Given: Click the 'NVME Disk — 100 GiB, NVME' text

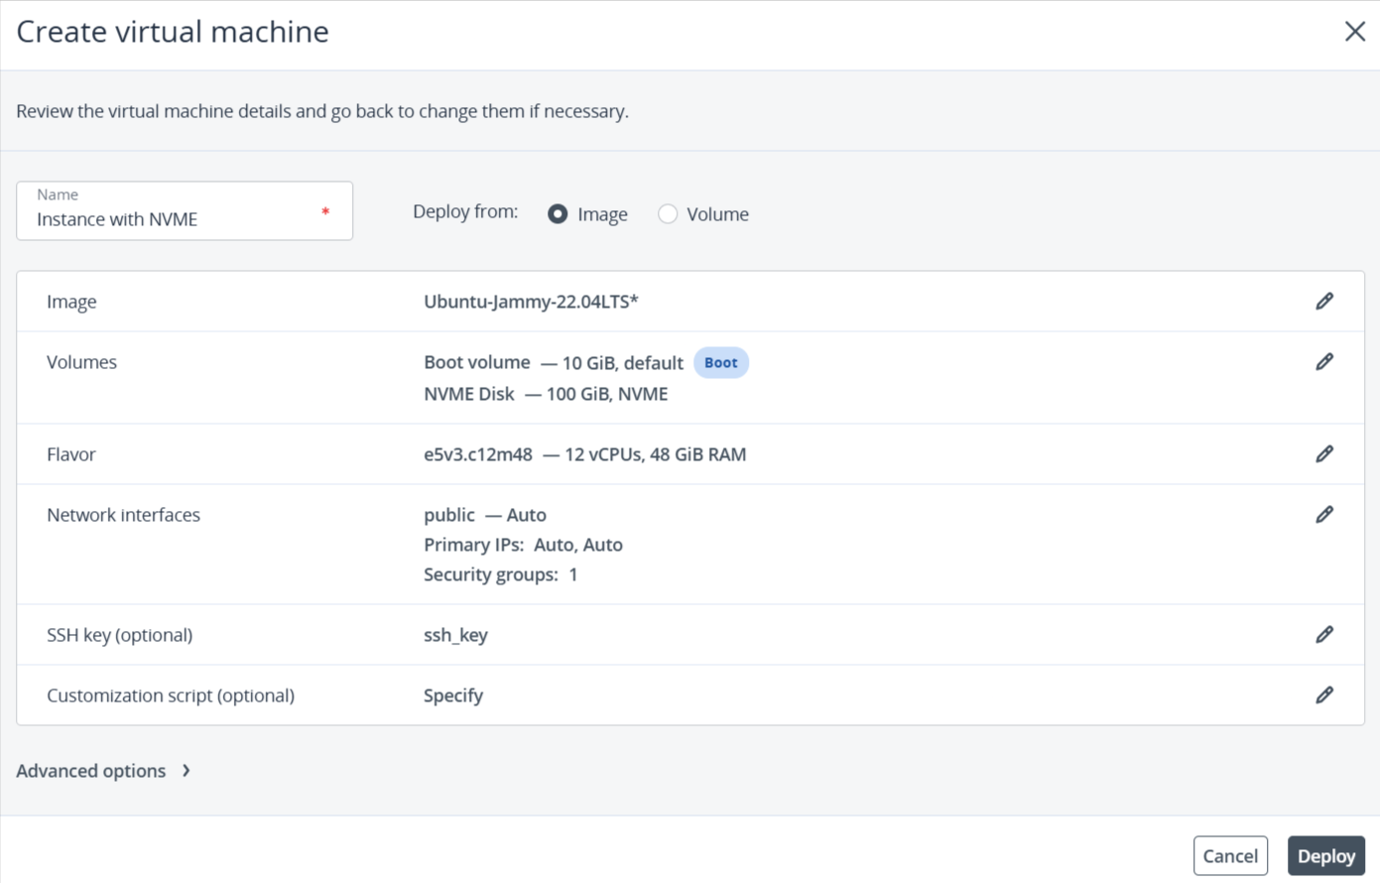Looking at the screenshot, I should [x=546, y=394].
